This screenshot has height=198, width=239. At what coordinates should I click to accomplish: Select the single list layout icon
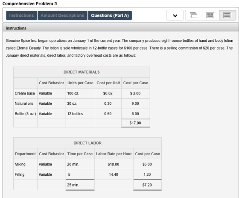pos(227,15)
